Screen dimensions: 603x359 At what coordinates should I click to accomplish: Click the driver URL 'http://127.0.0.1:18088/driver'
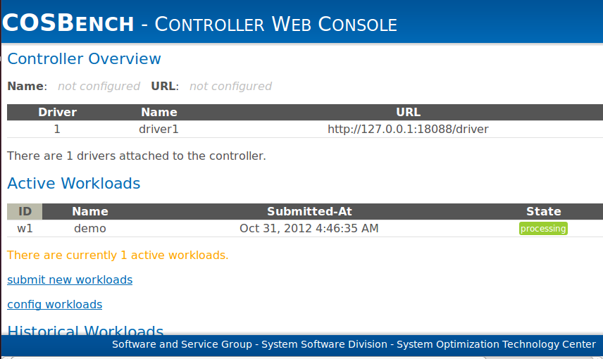pos(408,129)
